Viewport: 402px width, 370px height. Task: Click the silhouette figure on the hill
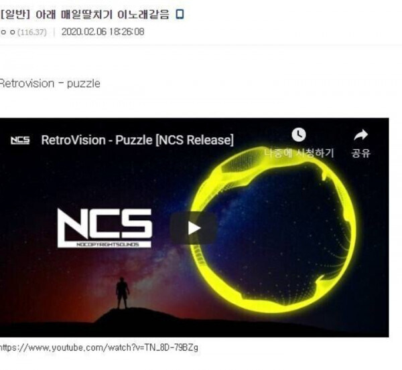(123, 293)
